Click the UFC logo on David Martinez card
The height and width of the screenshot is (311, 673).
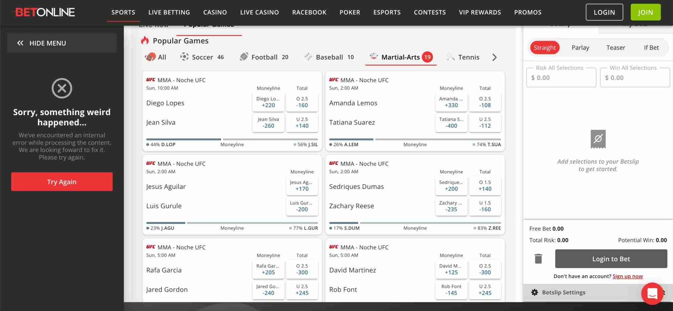334,247
